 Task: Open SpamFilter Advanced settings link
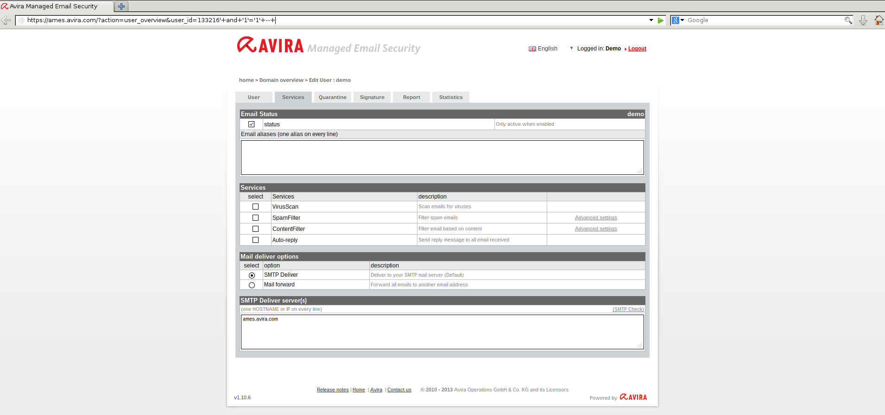596,218
